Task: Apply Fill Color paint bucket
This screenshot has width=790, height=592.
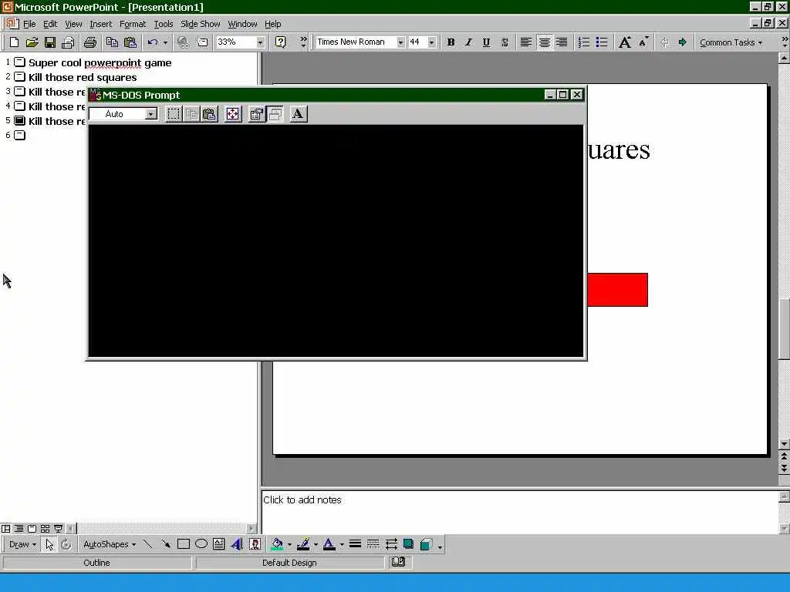Action: click(x=277, y=545)
